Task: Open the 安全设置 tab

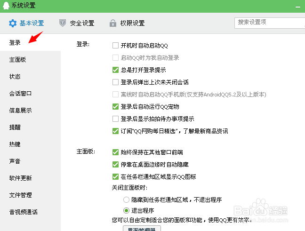Action: point(77,23)
